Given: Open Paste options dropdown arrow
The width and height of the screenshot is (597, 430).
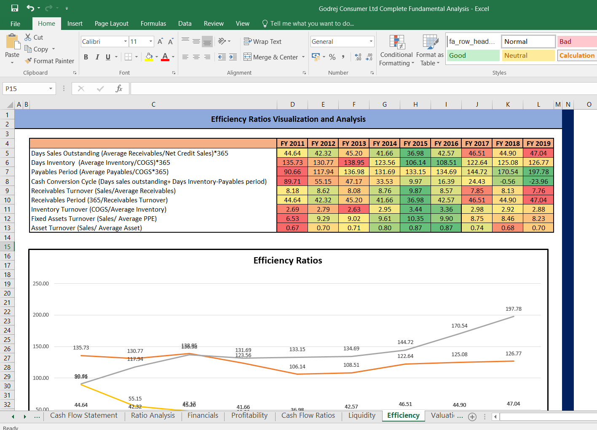Looking at the screenshot, I should 12,62.
